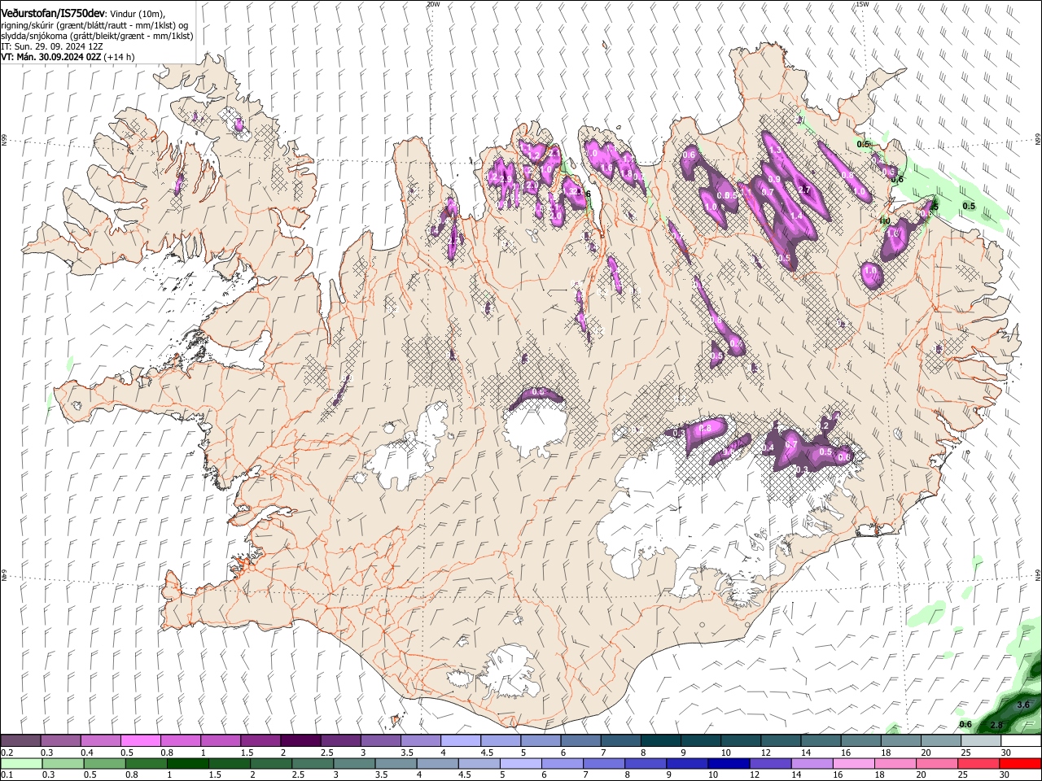This screenshot has height=781, width=1042.
Task: Pick the 3 swatch in rain scale
Action: pos(354,763)
